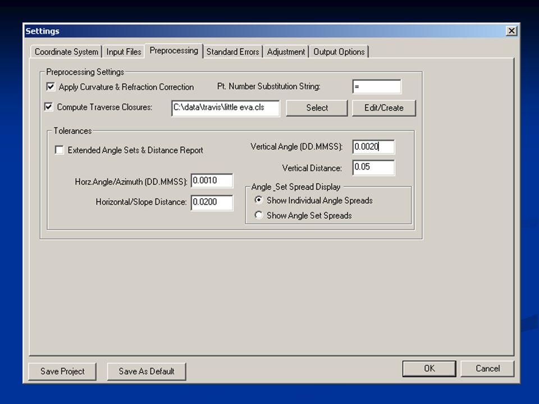Confirm settings with the OK button
Screen dimensions: 539x404
(430, 369)
